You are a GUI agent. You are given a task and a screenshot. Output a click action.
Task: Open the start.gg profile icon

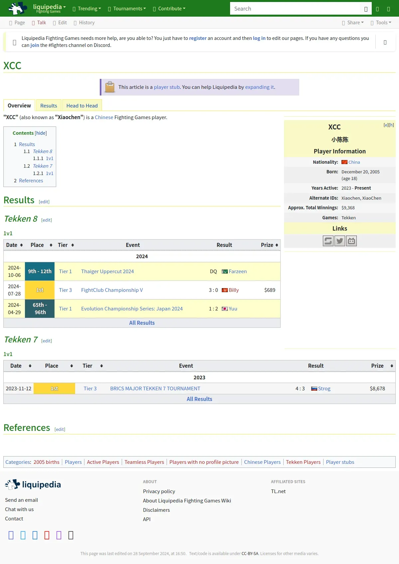click(x=328, y=241)
